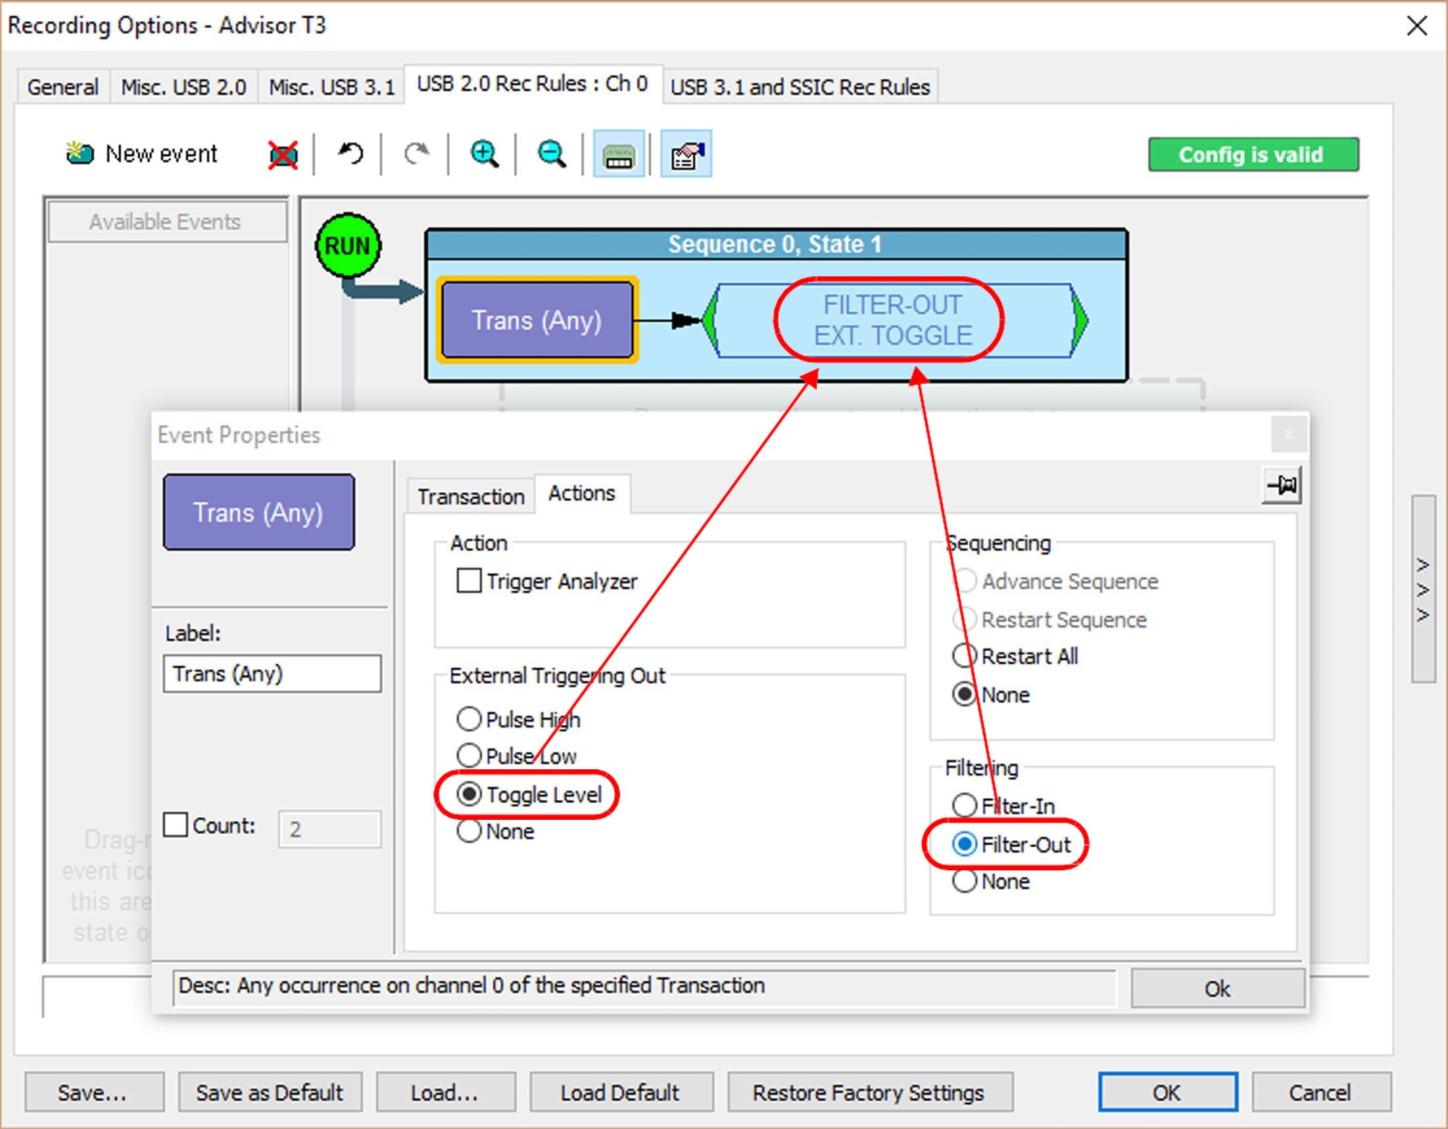Click the Load... button
This screenshot has height=1129, width=1448.
[x=445, y=1092]
